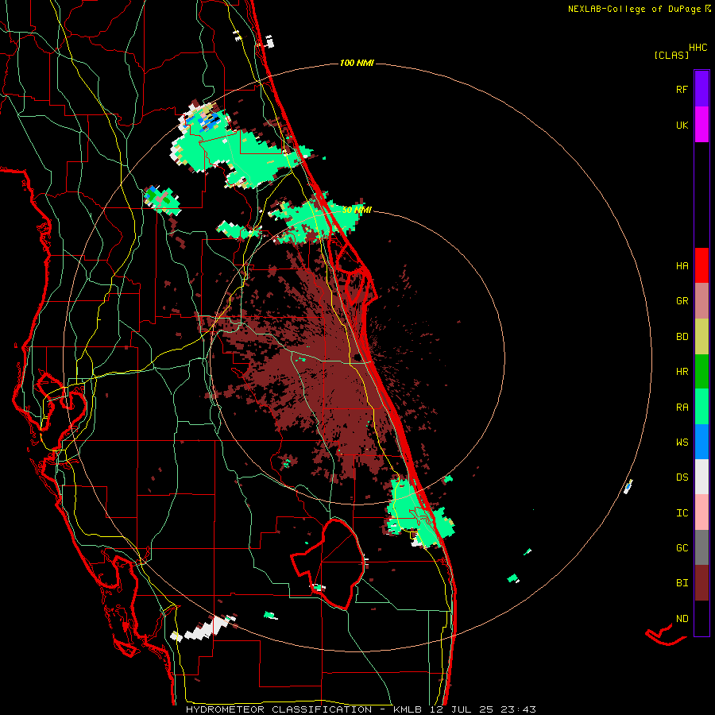This screenshot has height=715, width=715.
Task: Click the 23:43 time stamp
Action: pyautogui.click(x=519, y=709)
